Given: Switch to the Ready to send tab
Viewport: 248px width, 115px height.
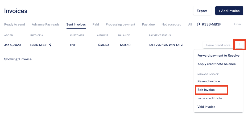Looking at the screenshot, I should 15,24.
